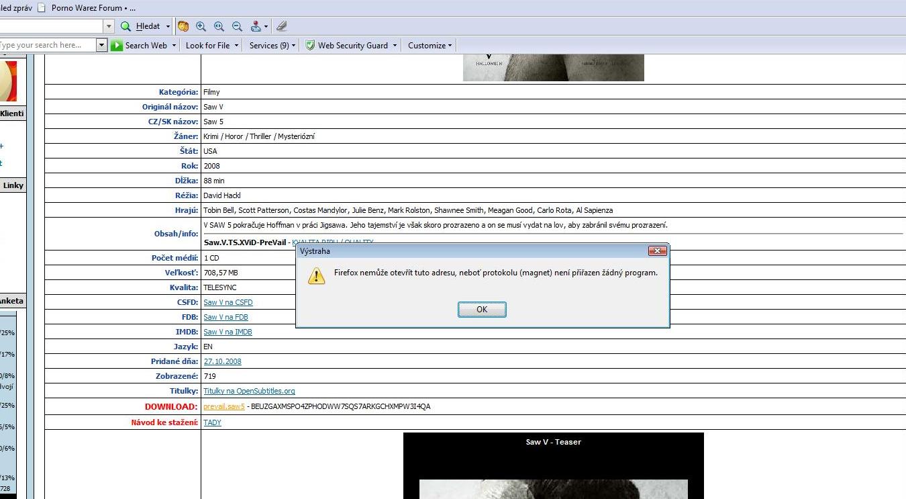Click the Search Web button
The image size is (906, 499).
(x=140, y=45)
